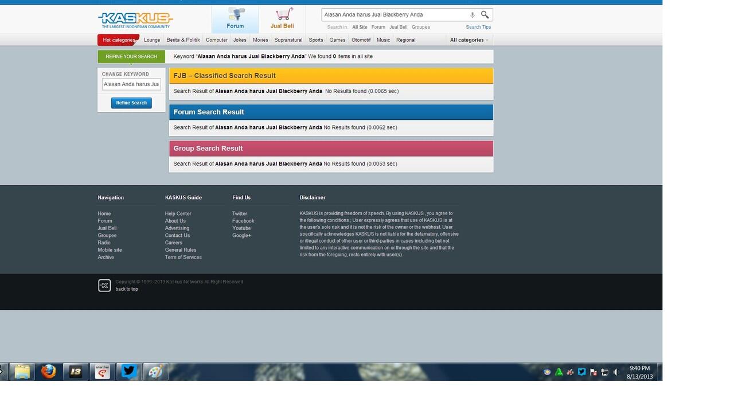The height and width of the screenshot is (413, 734).
Task: Click the magnifier search icon
Action: coord(485,14)
